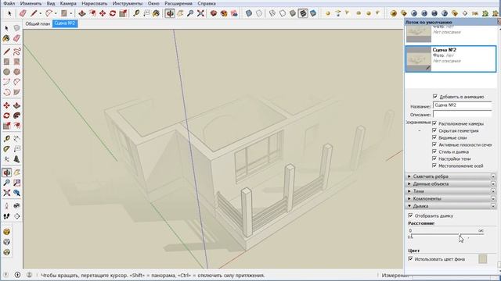The height and width of the screenshot is (281, 501).
Task: Toggle 'Настройки тени' checkbox
Action: pyautogui.click(x=434, y=158)
